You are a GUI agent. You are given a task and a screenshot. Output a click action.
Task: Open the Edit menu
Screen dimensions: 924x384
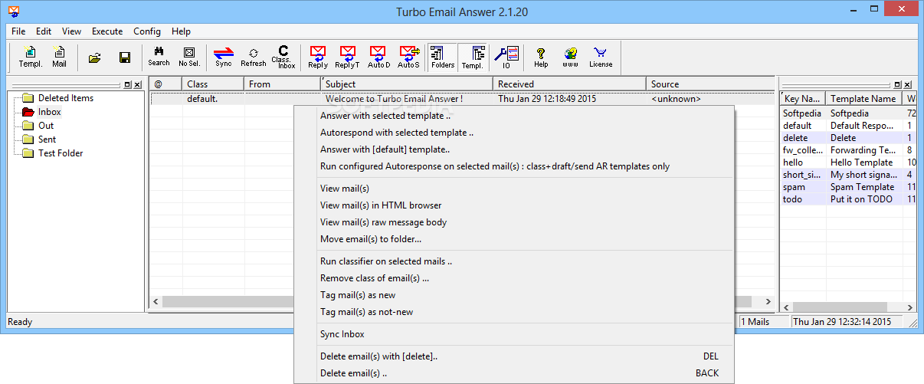tap(44, 31)
